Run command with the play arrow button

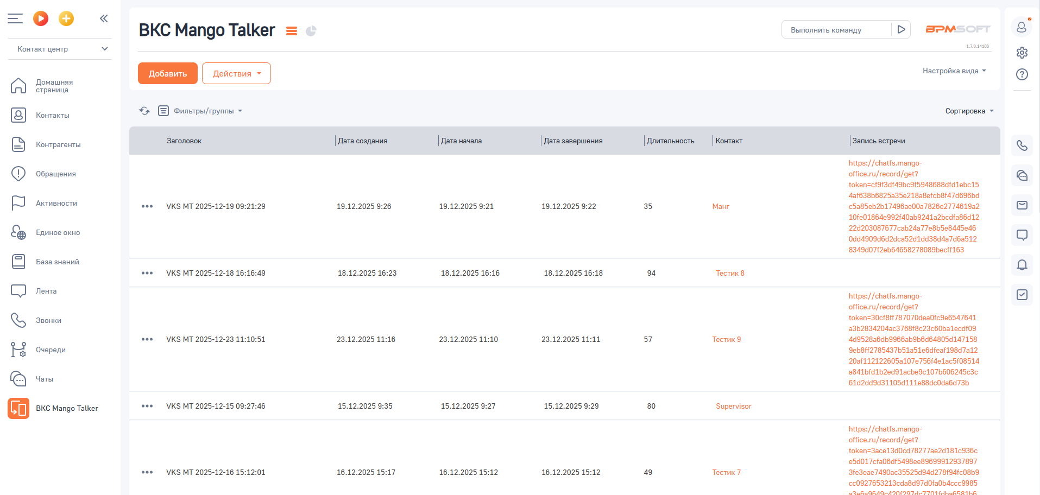click(901, 29)
